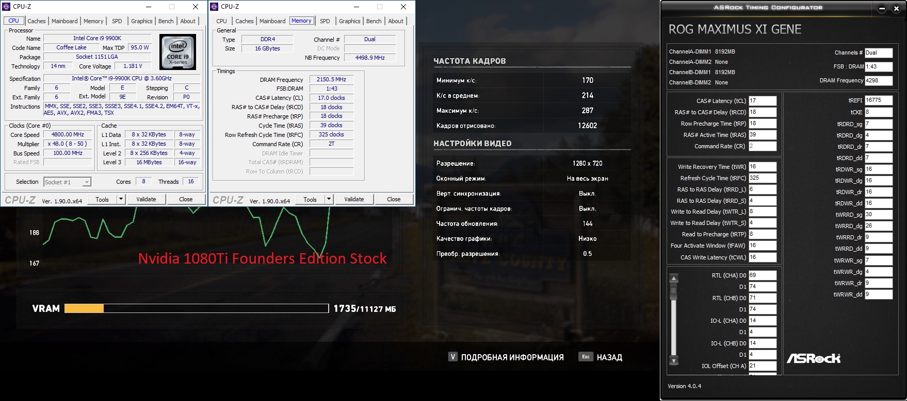
Task: Click the tWRRD_sg value field 30
Action: 879,215
